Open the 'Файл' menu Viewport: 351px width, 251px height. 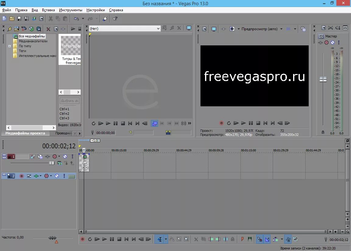click(6, 10)
